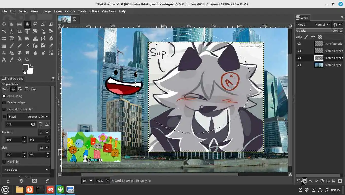Switch to the Layers tab
The width and height of the screenshot is (345, 195).
tap(302, 18)
